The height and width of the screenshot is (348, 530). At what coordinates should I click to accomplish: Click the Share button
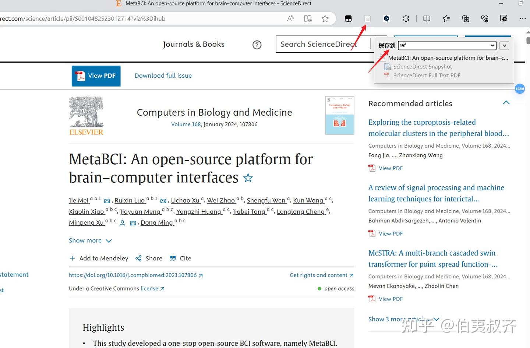149,259
